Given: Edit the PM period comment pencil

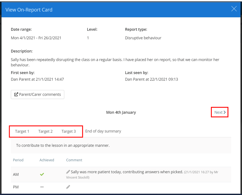Looking at the screenshot, I should (x=68, y=187).
